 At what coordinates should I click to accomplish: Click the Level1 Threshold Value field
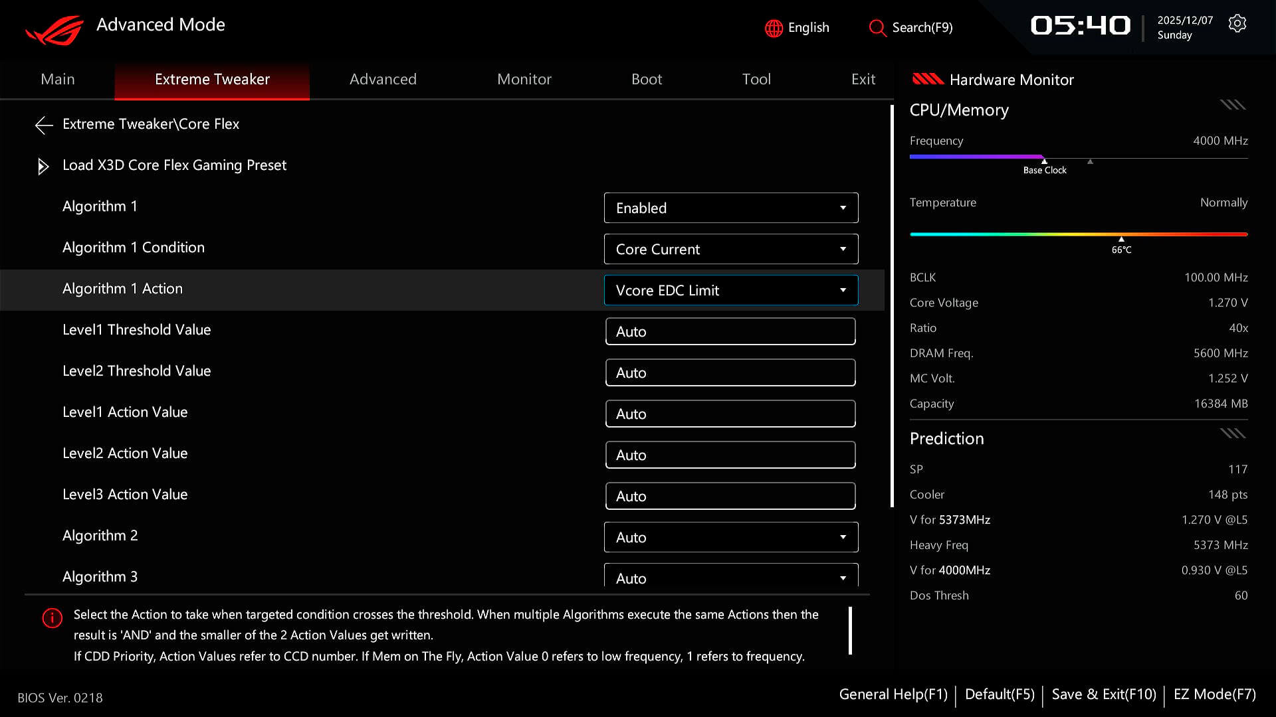[x=730, y=331]
